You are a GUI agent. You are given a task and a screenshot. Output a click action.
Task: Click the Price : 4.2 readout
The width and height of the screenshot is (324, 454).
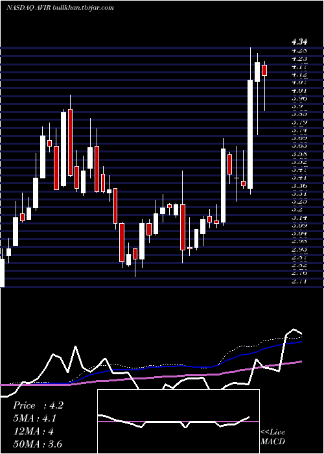click(x=38, y=405)
